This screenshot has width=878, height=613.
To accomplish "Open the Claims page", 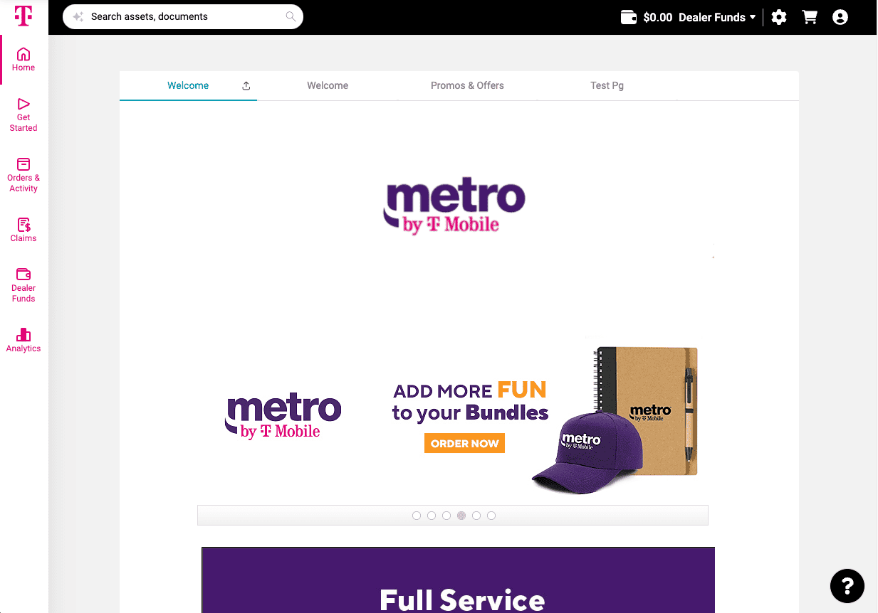I will click(23, 230).
